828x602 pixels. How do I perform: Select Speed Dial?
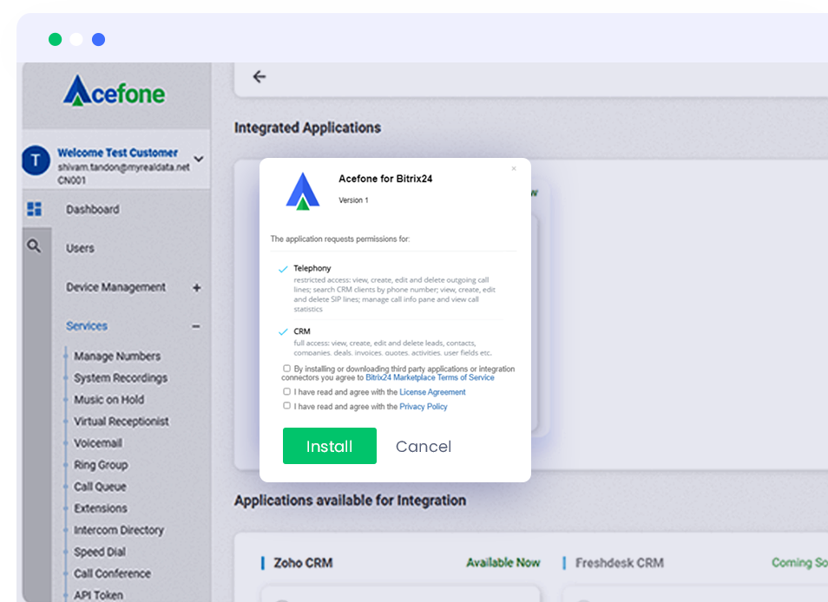coord(100,552)
